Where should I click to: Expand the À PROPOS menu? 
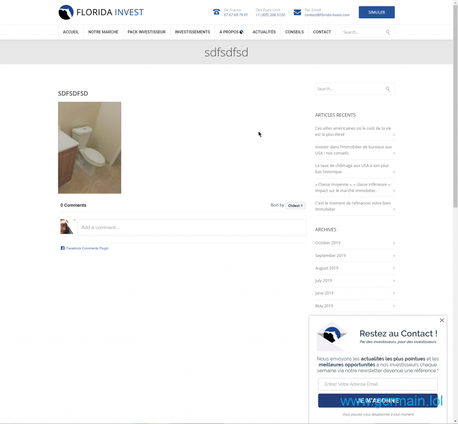[x=231, y=32]
